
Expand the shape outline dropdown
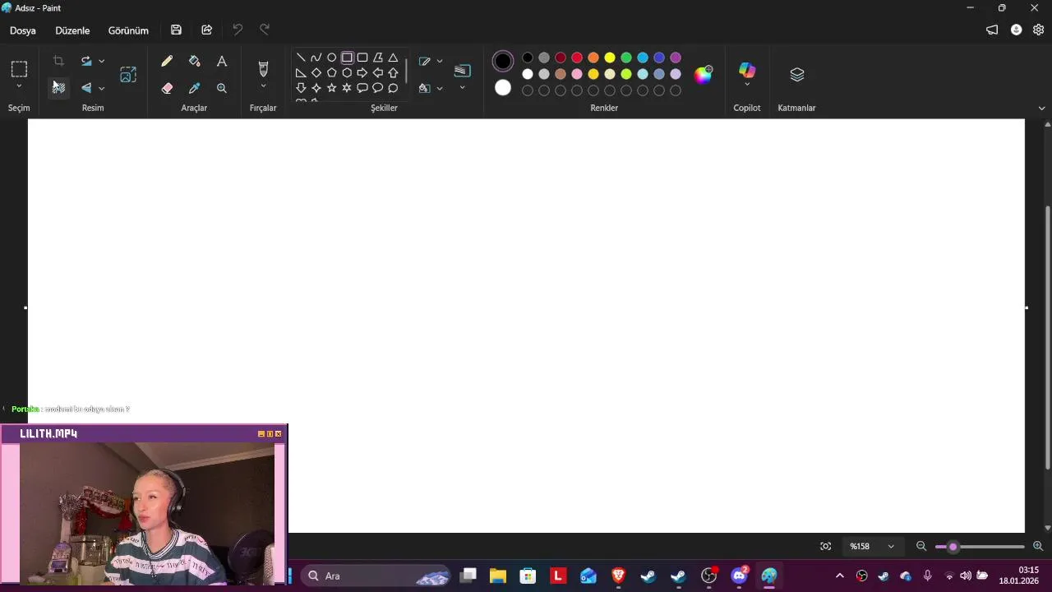coord(440,61)
